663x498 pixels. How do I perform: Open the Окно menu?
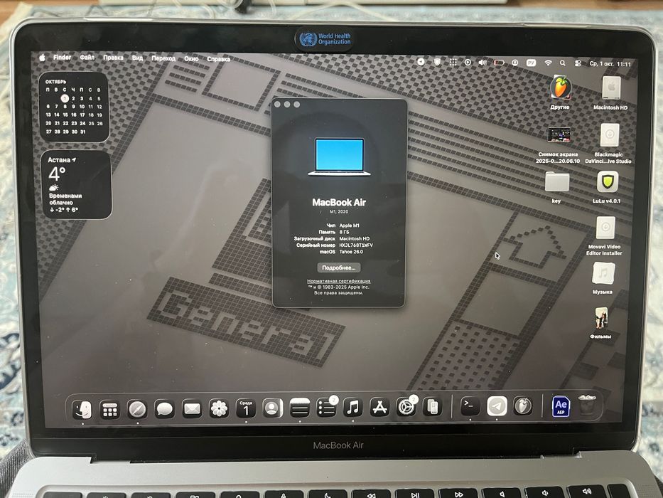click(191, 59)
